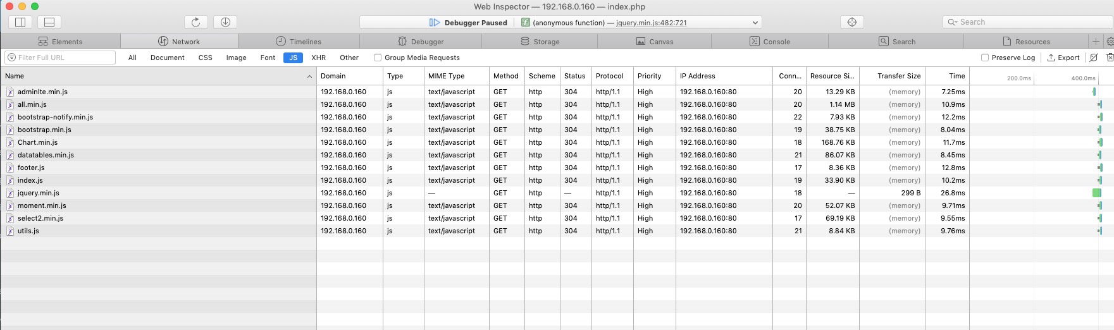The width and height of the screenshot is (1114, 330).
Task: Filter by All resource types
Action: pos(132,58)
